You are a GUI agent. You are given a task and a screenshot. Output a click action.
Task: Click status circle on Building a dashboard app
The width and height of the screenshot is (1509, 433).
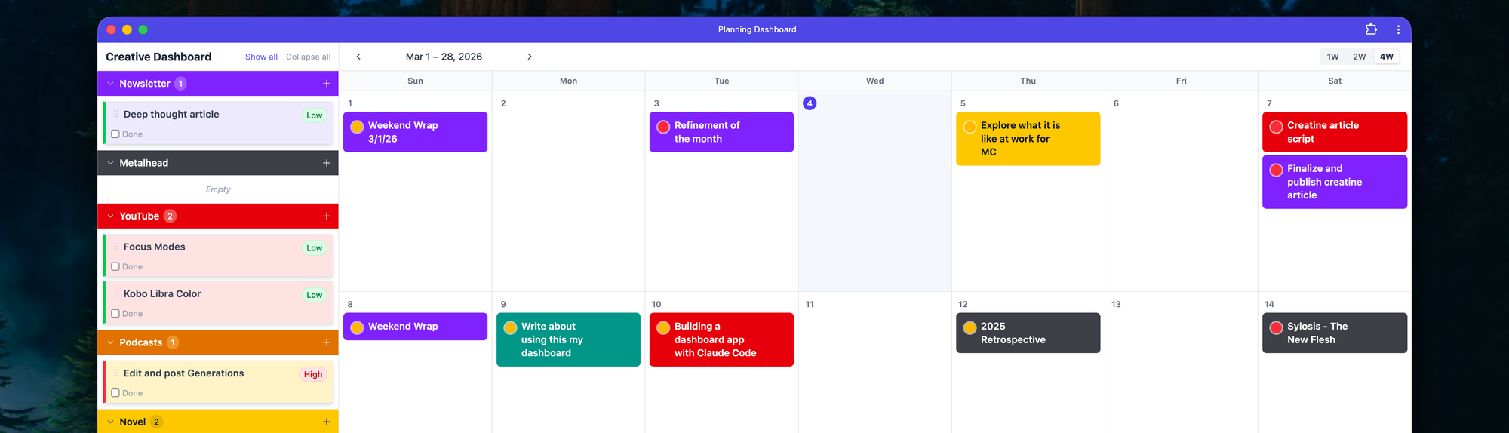[663, 327]
